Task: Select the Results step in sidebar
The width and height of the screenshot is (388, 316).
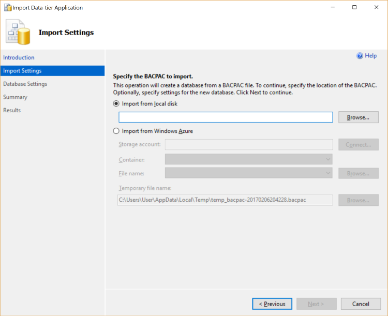Action: point(12,110)
